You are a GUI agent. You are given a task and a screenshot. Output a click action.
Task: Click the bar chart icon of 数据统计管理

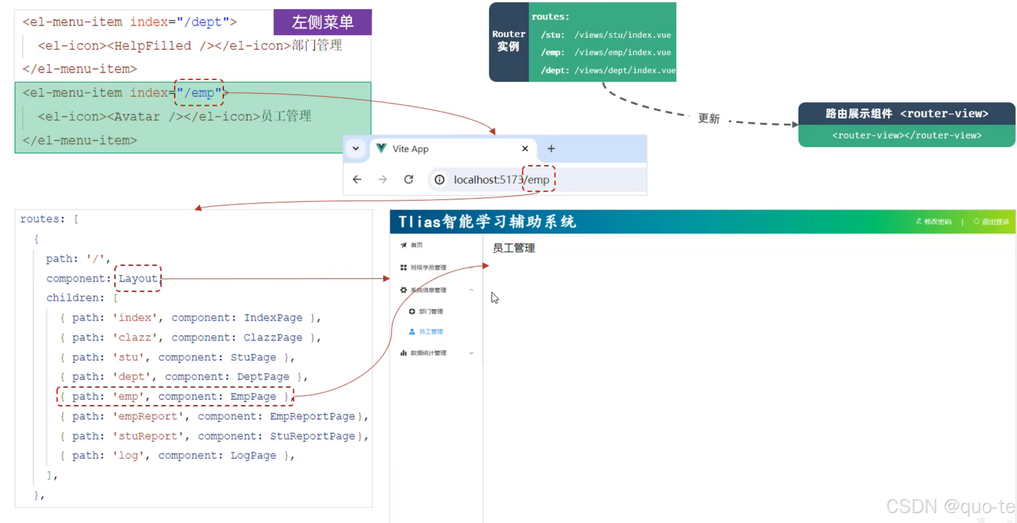403,353
